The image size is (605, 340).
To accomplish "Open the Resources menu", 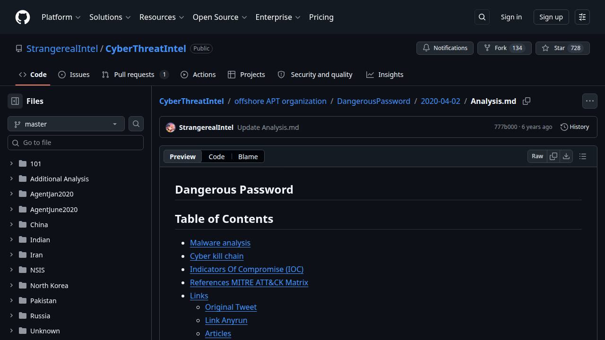I will tap(162, 17).
